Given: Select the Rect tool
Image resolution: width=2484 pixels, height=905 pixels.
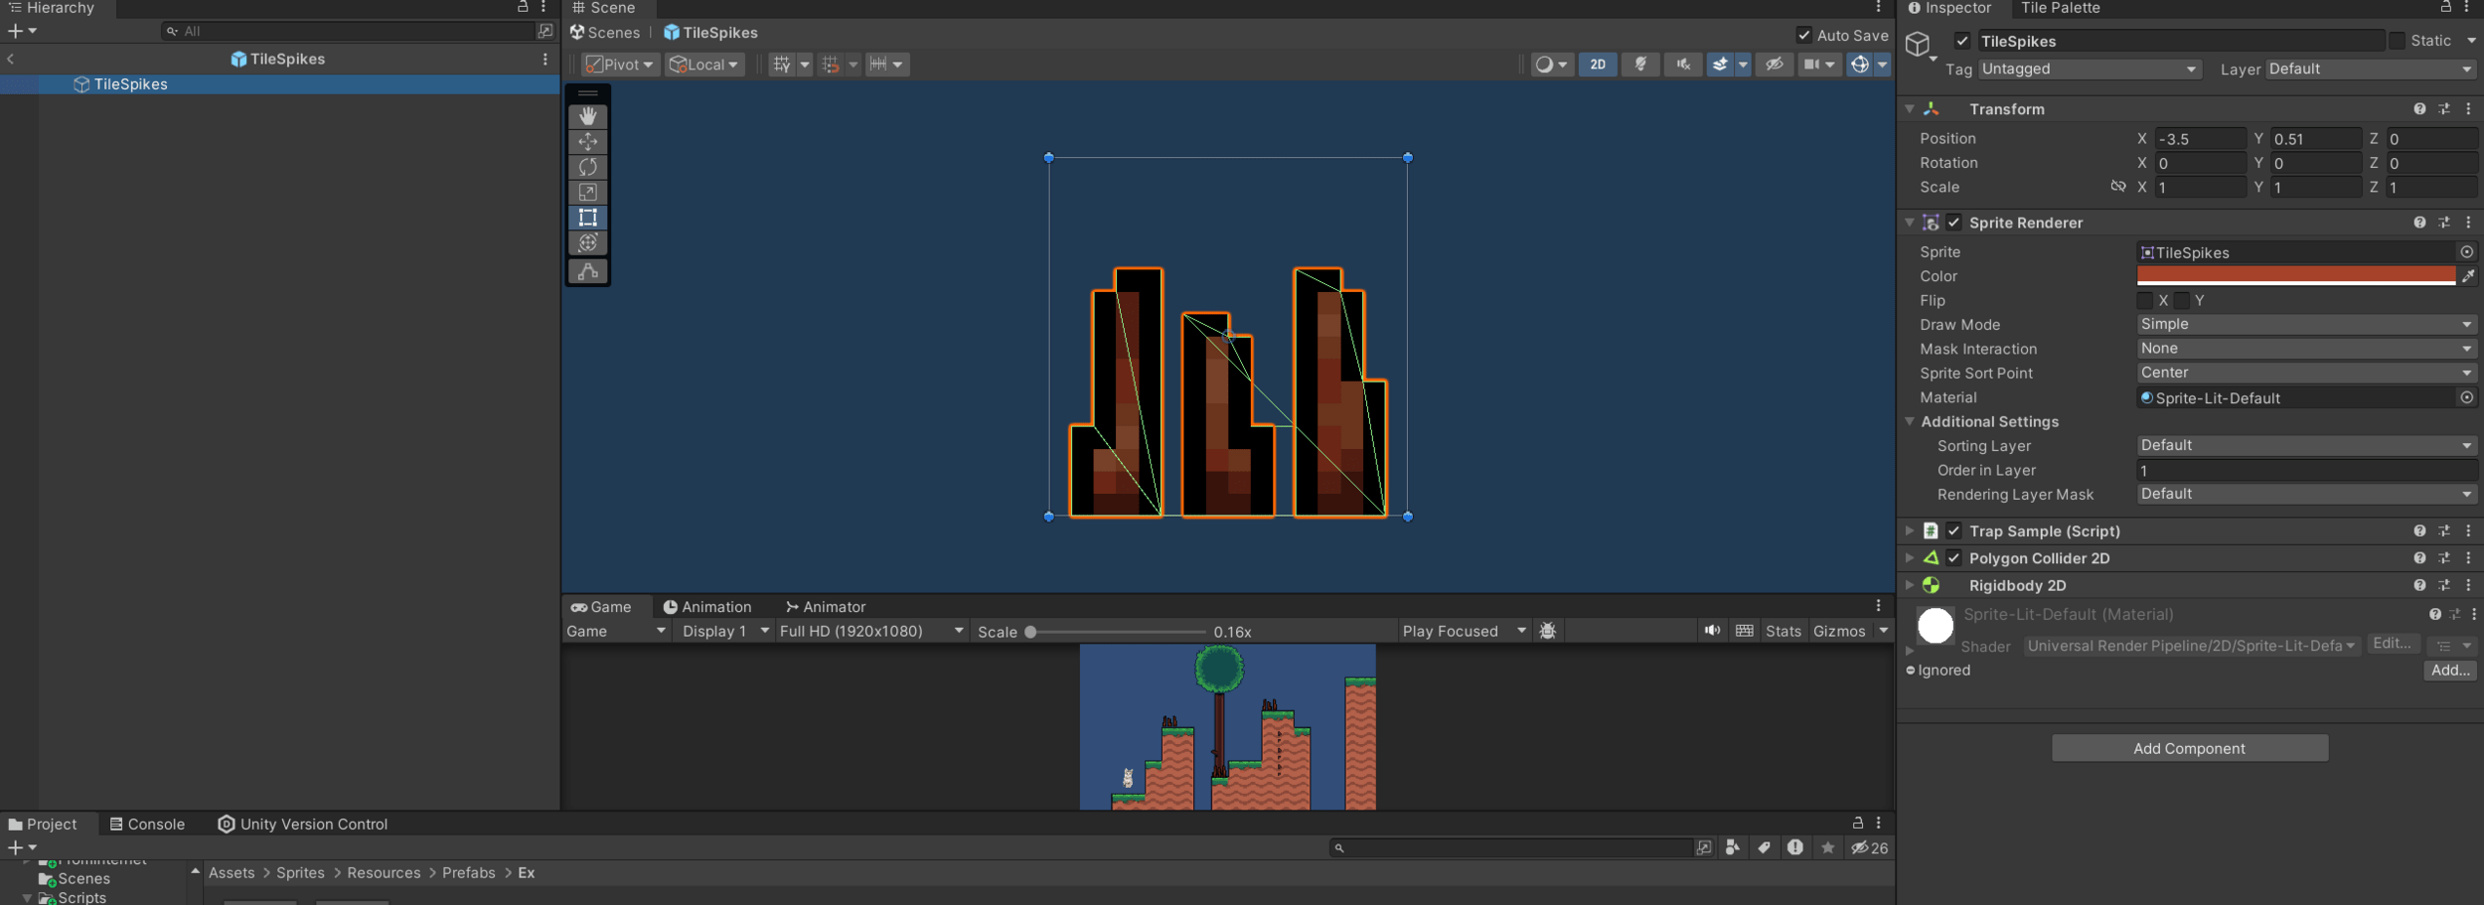Looking at the screenshot, I should coord(587,218).
